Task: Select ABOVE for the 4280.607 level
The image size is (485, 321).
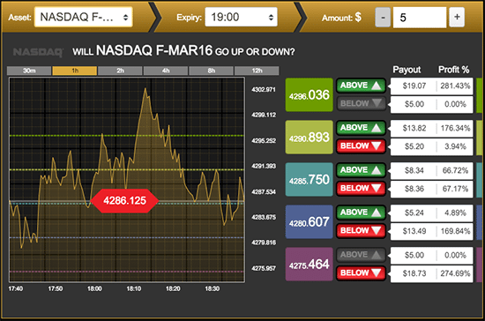Action: pyautogui.click(x=361, y=213)
